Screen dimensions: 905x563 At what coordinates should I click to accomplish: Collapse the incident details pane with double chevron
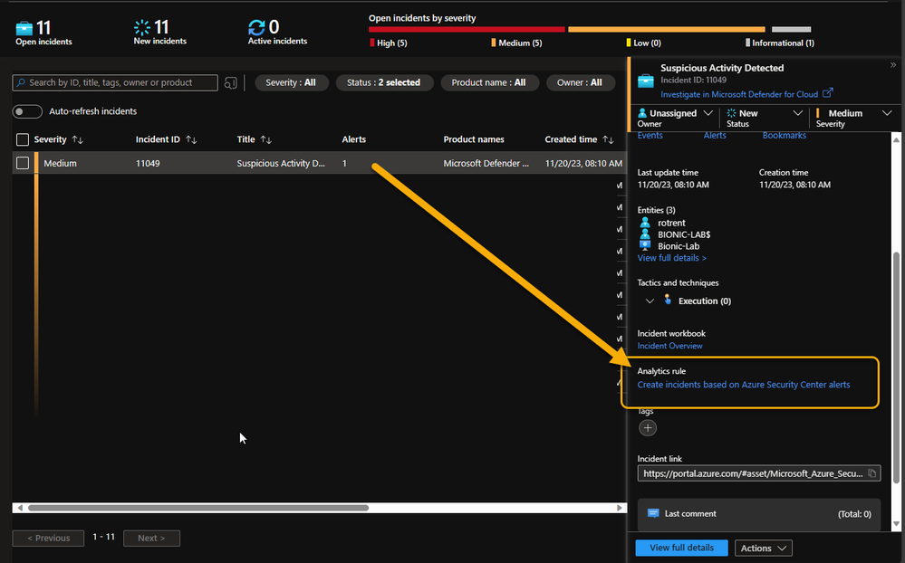pyautogui.click(x=893, y=65)
